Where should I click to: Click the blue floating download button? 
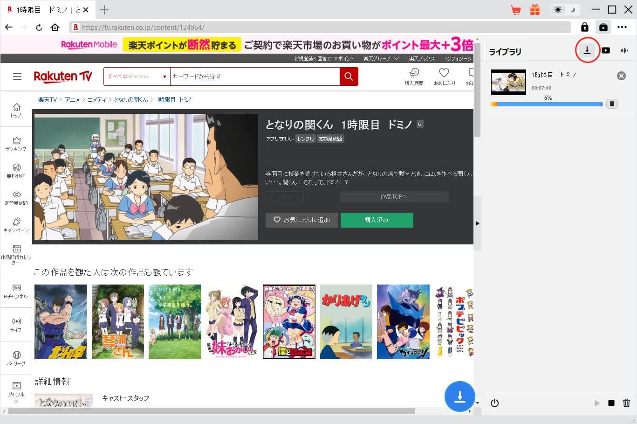coord(459,396)
